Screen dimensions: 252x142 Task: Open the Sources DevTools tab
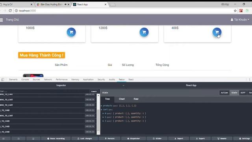[36, 80]
